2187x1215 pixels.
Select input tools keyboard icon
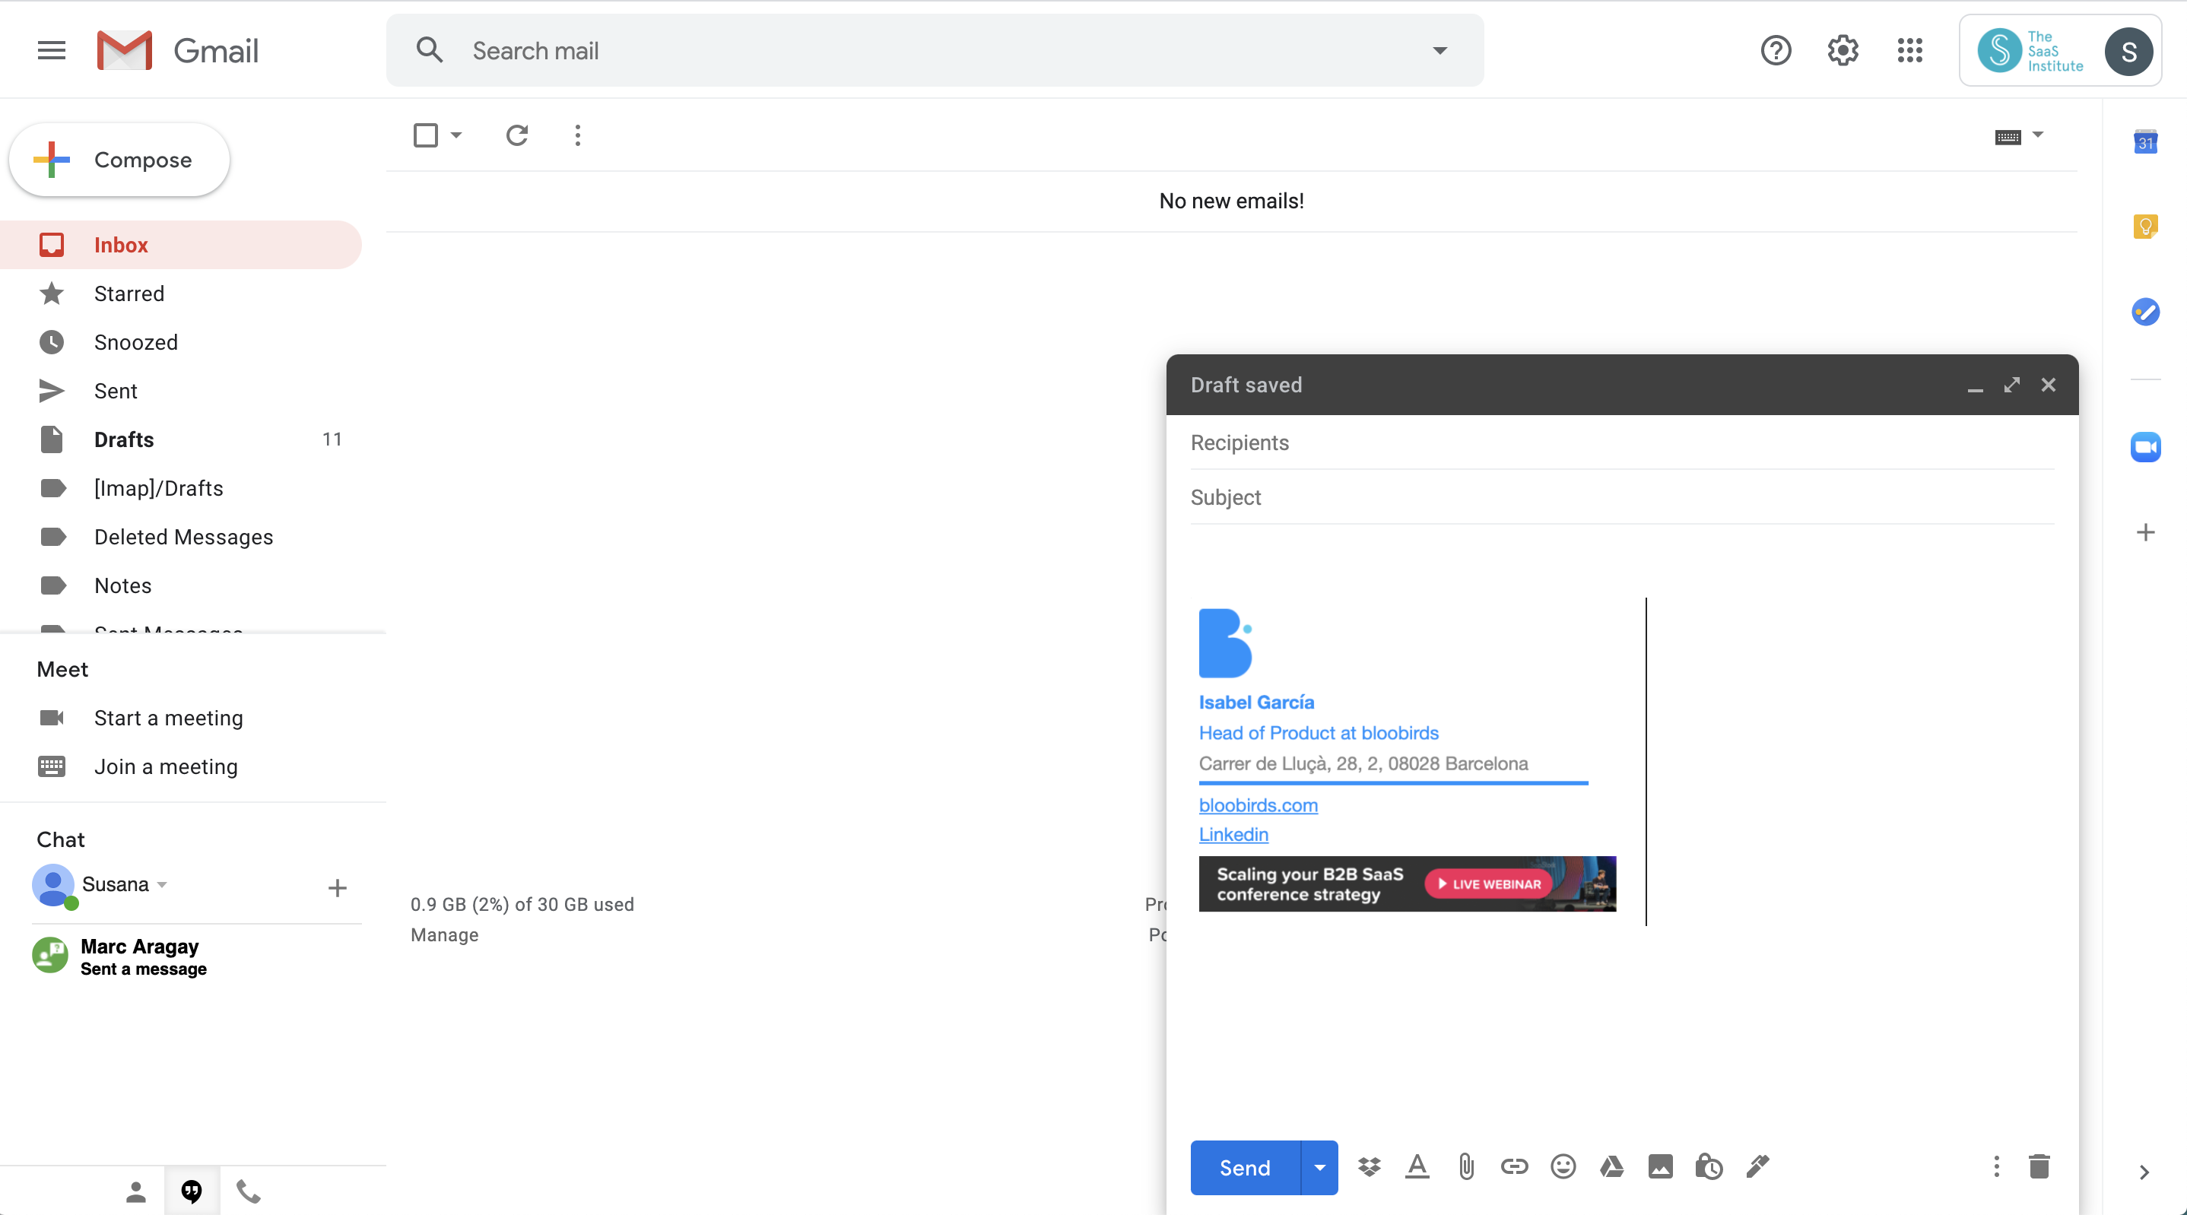2008,137
